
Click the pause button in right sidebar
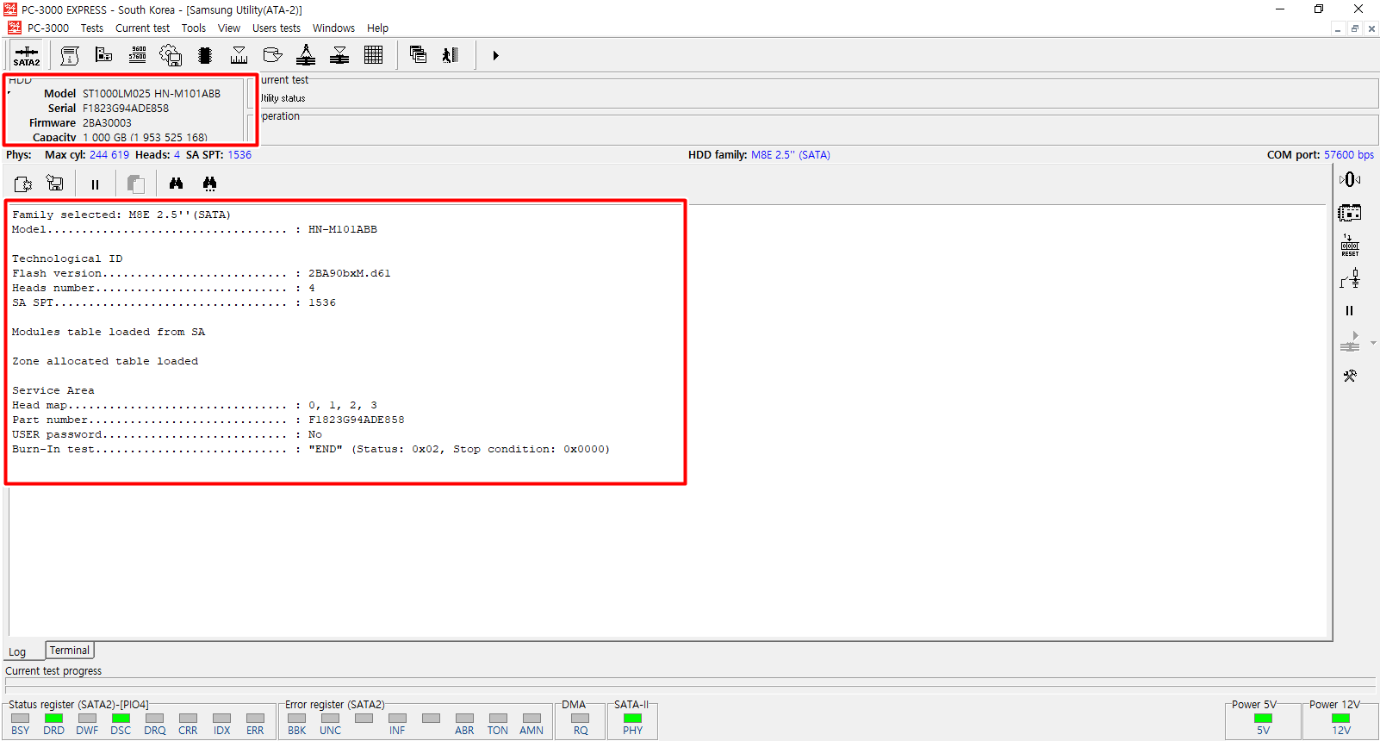[x=1350, y=311]
